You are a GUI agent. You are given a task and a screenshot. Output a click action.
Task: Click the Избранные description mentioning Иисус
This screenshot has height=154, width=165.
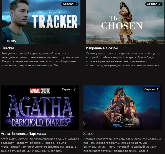pyautogui.click(x=123, y=59)
